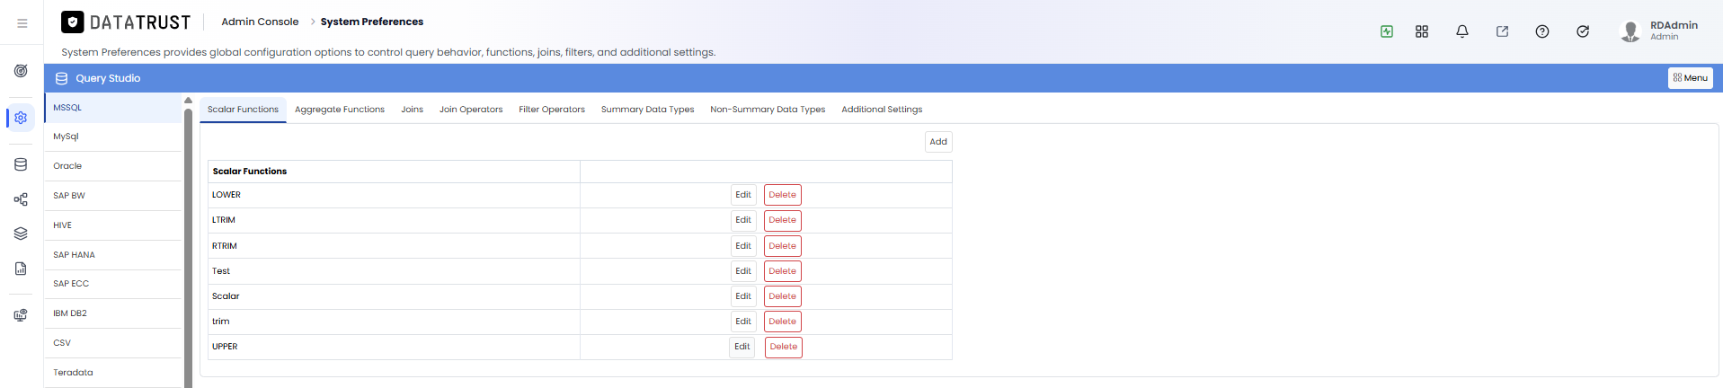1723x388 pixels.
Task: Select the settings gear sidebar icon
Action: [x=21, y=118]
